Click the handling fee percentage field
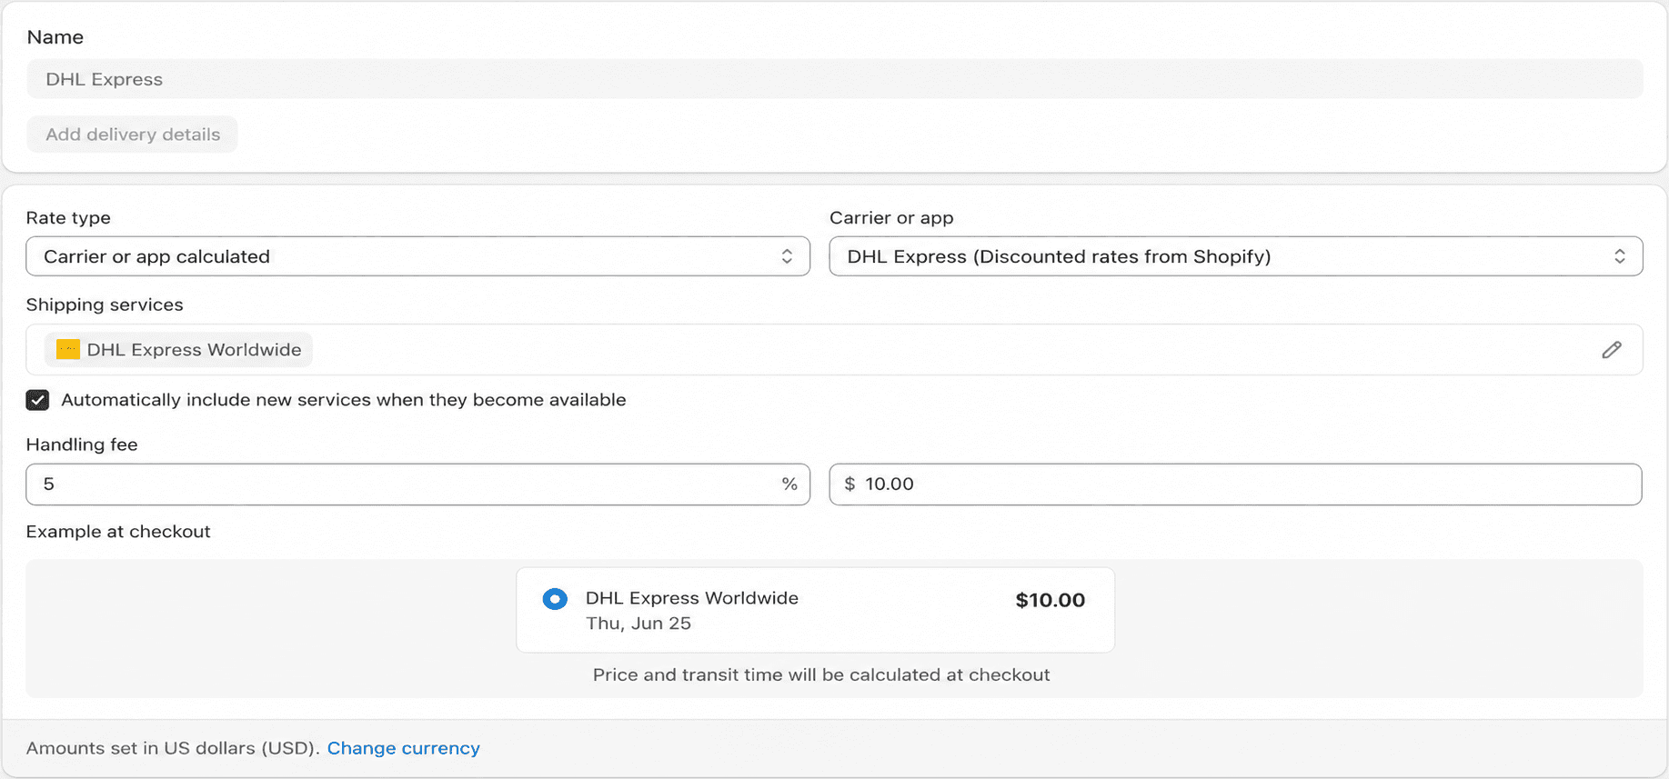The height and width of the screenshot is (779, 1669). (417, 484)
